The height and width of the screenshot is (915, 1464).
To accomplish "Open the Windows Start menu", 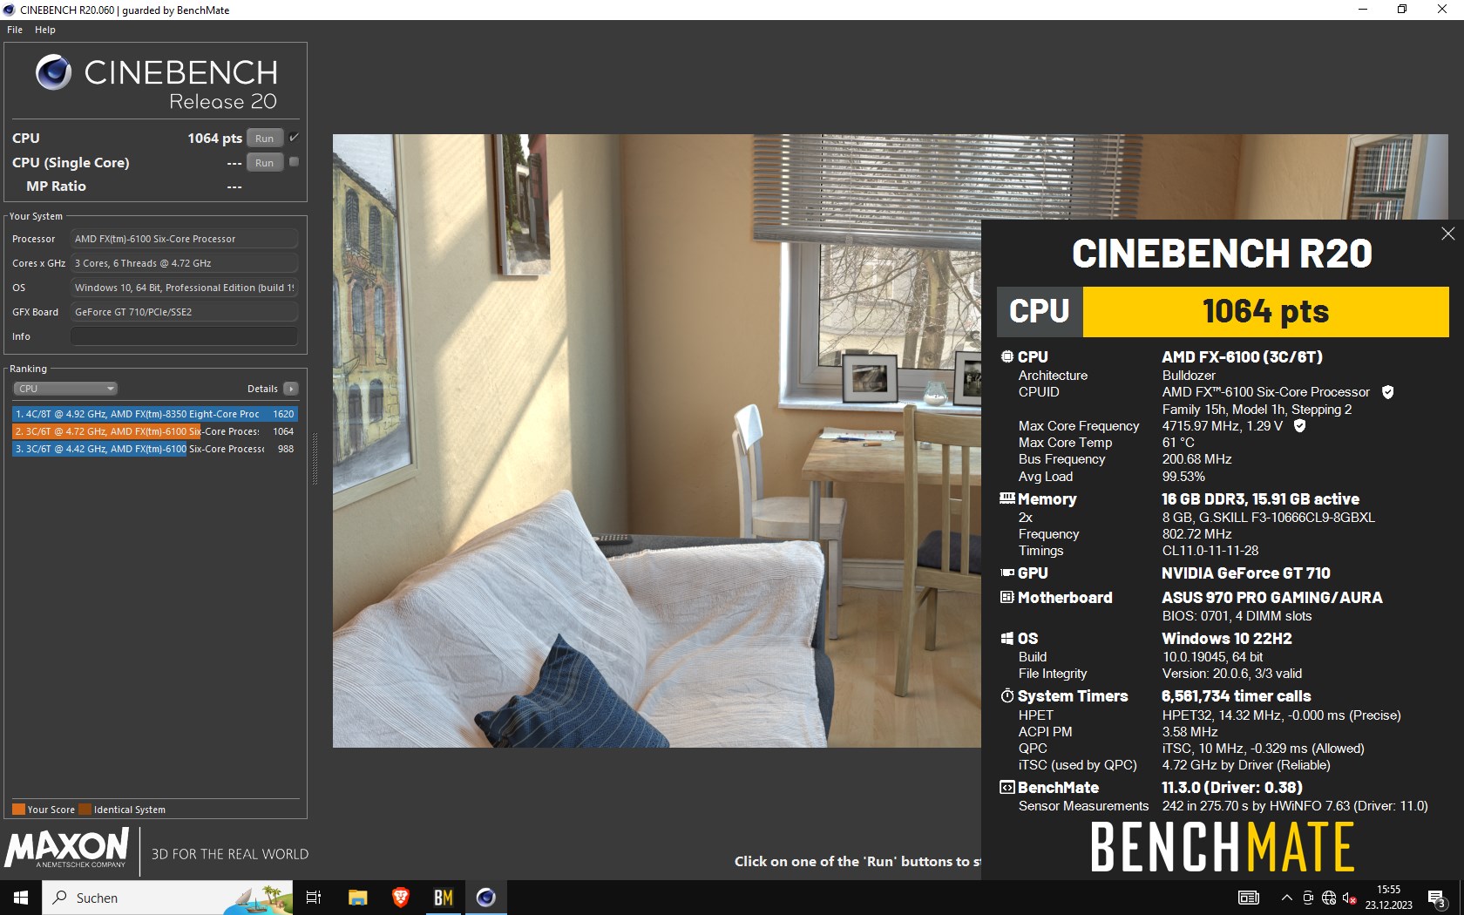I will click(x=21, y=898).
